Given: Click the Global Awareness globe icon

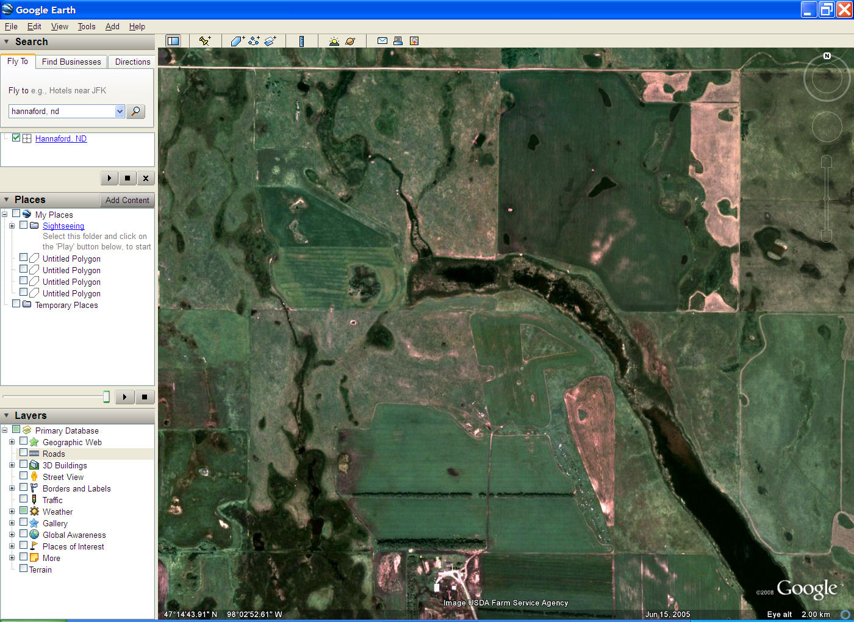Looking at the screenshot, I should point(34,534).
